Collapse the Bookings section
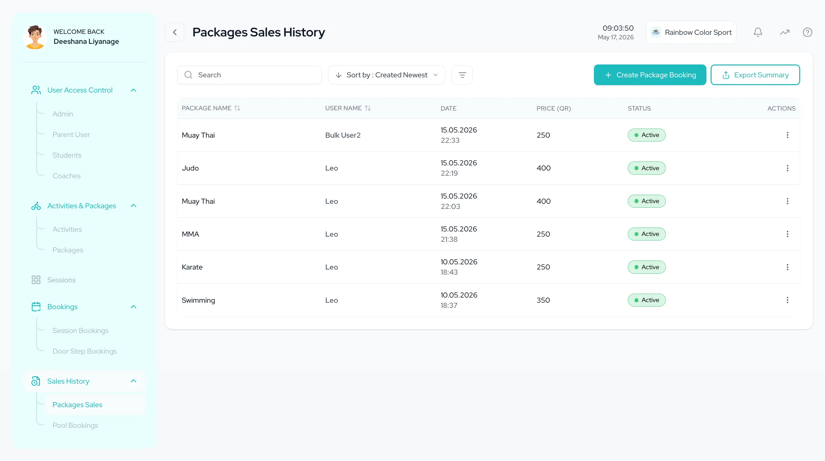 click(x=133, y=307)
